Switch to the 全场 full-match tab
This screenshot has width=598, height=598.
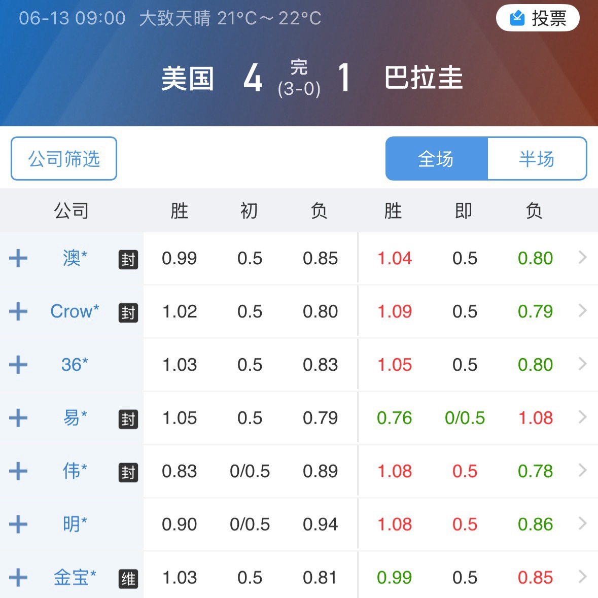[x=436, y=159]
